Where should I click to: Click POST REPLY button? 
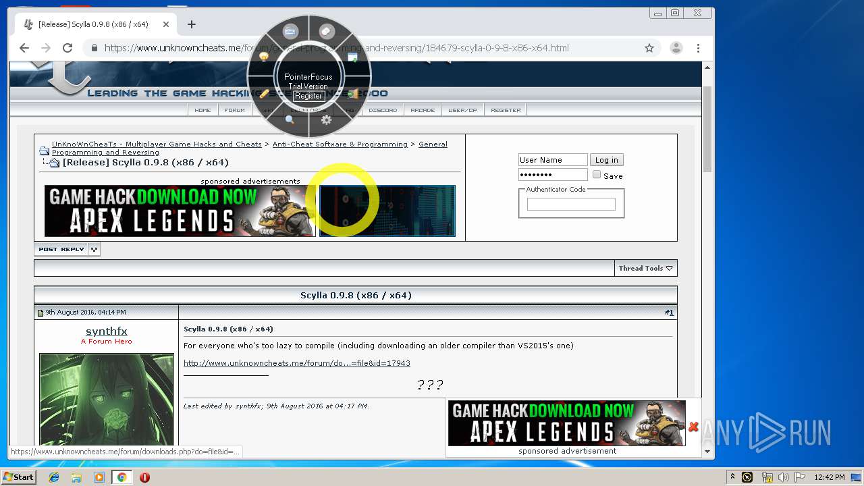click(61, 249)
